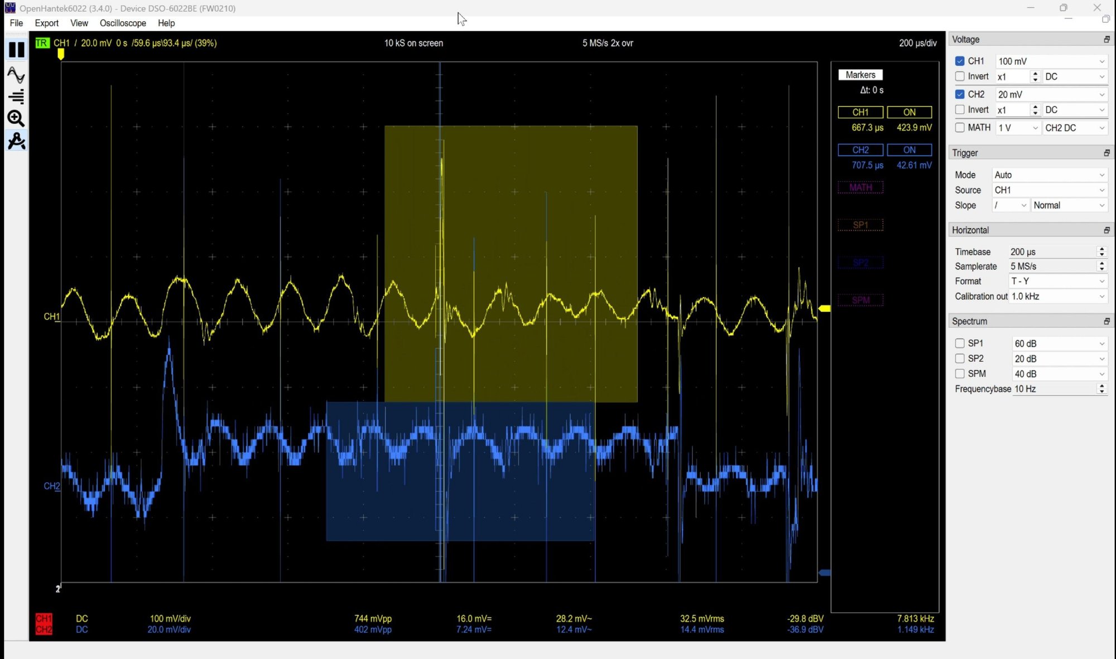Increase Timebase using the up stepper
The height and width of the screenshot is (659, 1116).
click(x=1101, y=249)
